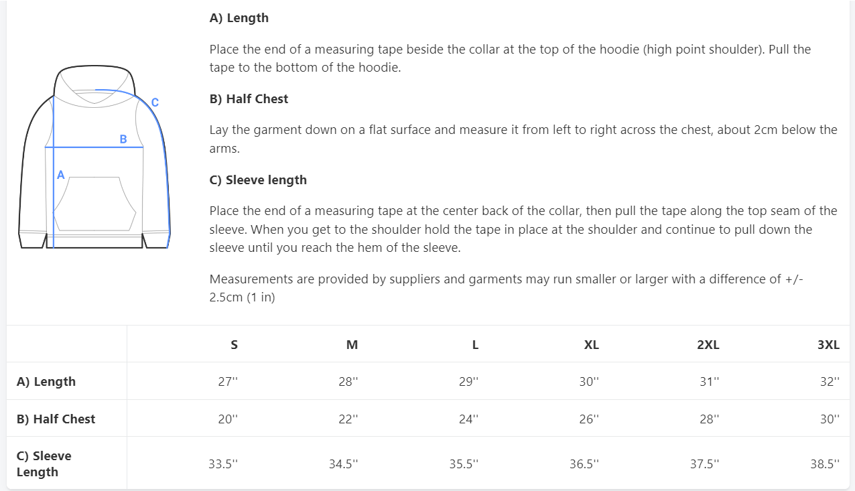
Task: Click the "A) Length" table row label
Action: tap(46, 382)
